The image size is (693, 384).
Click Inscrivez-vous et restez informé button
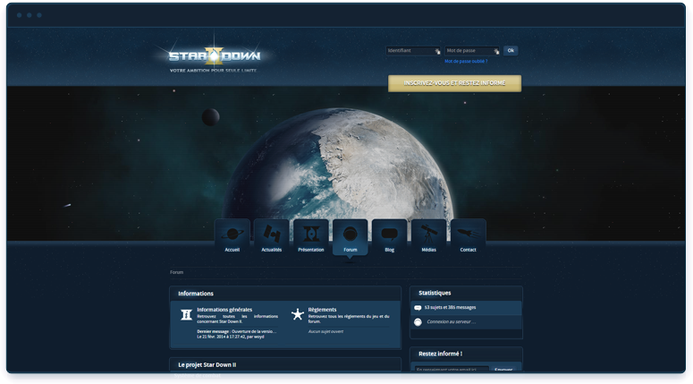click(454, 83)
